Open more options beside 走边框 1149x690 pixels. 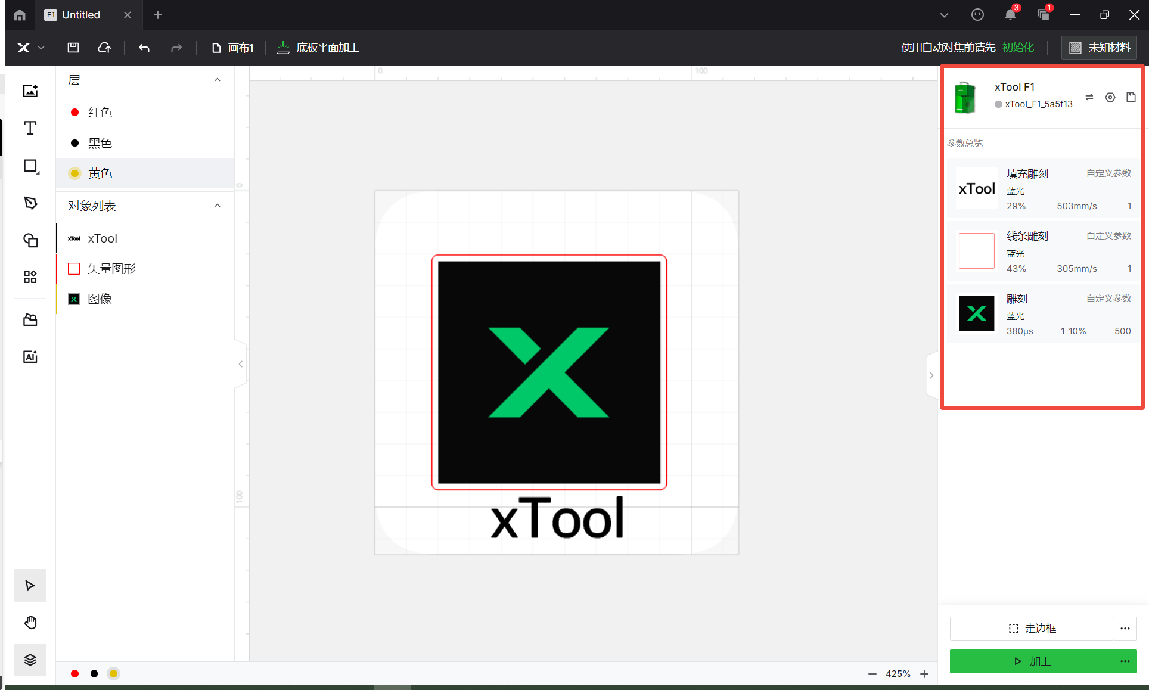tap(1125, 629)
